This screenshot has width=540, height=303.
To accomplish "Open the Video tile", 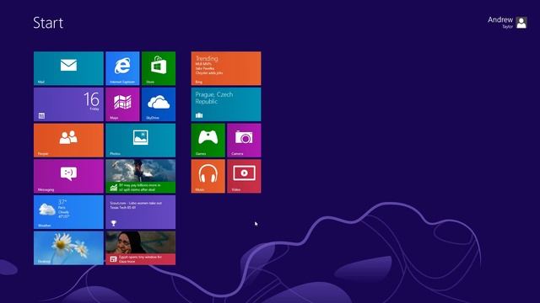I will click(x=244, y=176).
